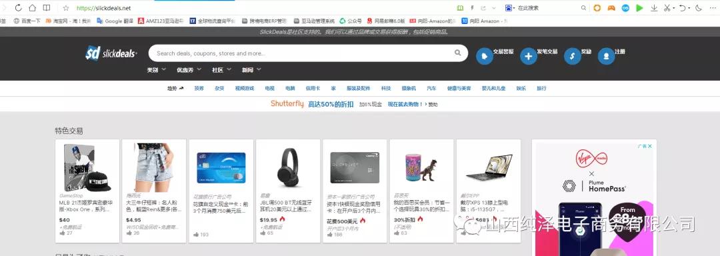Open the 百度一下 bookmark
Screen dimensions: 720x256
point(27,21)
